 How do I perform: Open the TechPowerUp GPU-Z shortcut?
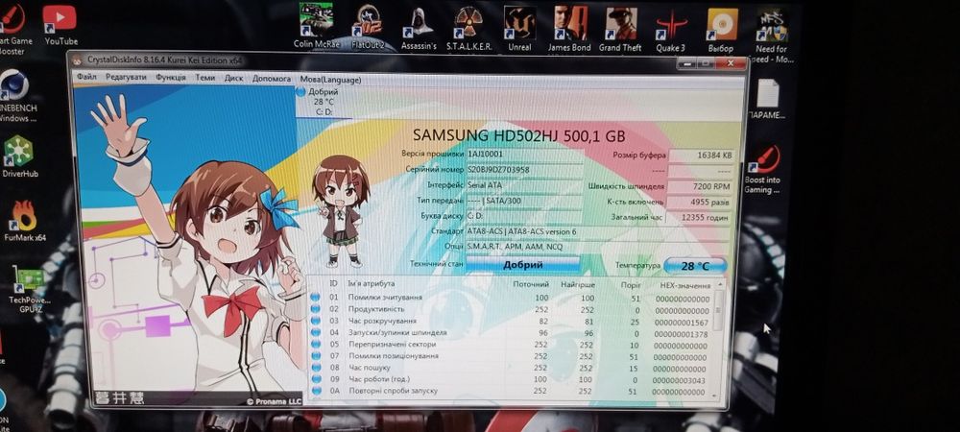(x=30, y=286)
